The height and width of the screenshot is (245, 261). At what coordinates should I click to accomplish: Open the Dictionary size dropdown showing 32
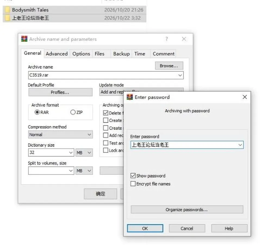click(71, 153)
